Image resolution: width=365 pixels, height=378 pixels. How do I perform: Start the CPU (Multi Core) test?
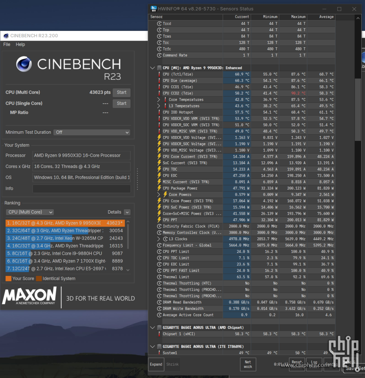(x=121, y=92)
